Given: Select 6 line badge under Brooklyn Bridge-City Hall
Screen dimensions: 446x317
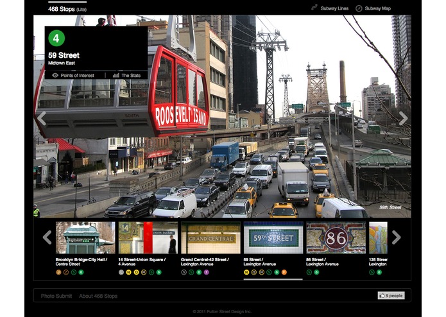Looking at the screenshot, I should coord(81,272).
